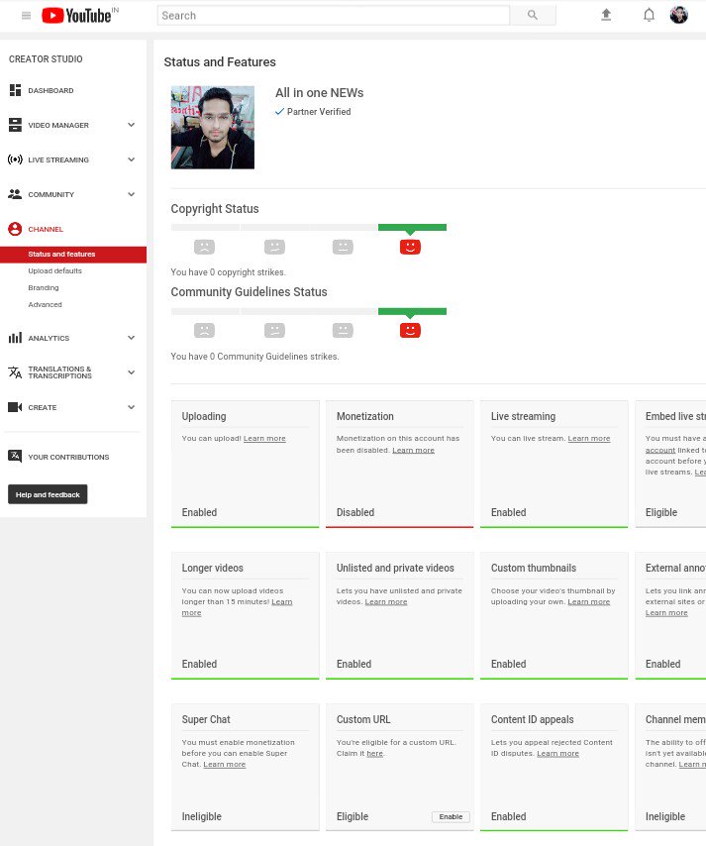Click the red smiley under Community Guidelines Status
The image size is (706, 846).
[x=411, y=330]
